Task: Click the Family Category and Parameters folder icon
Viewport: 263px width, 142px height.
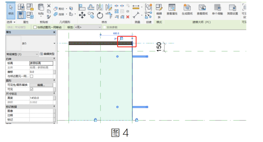Action: tap(30, 7)
